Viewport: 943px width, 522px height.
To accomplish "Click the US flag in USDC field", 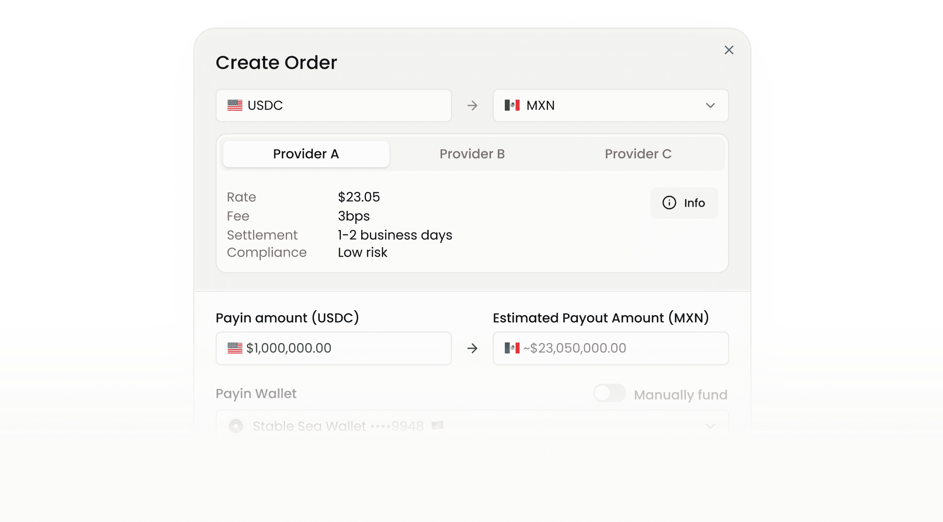I will click(235, 105).
